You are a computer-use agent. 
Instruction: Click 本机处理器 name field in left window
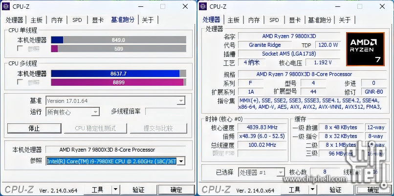(x=115, y=150)
